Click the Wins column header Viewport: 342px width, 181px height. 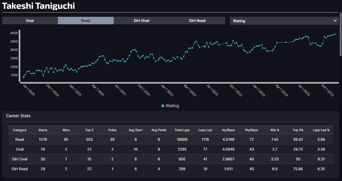pos(66,130)
